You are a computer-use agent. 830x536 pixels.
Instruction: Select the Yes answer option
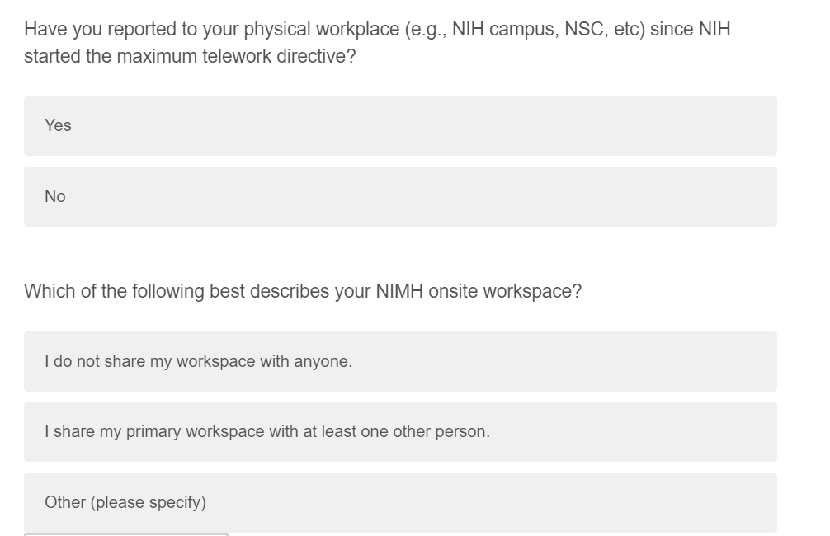400,125
